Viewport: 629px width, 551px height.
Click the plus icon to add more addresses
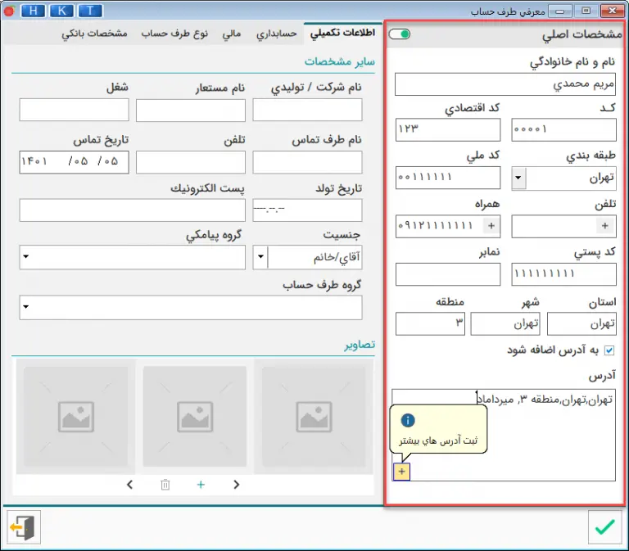click(x=401, y=472)
